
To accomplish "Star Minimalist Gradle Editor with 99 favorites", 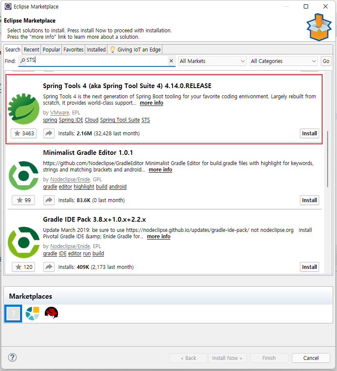I will click(x=24, y=200).
